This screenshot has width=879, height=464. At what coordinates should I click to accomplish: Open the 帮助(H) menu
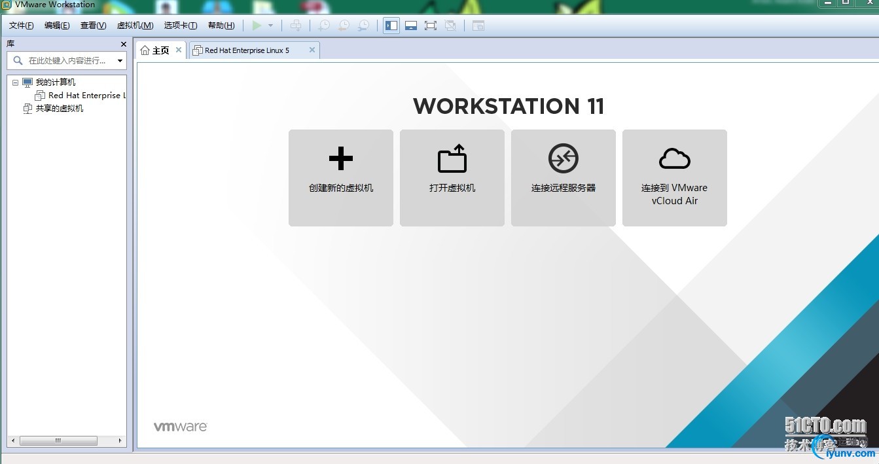pyautogui.click(x=221, y=26)
